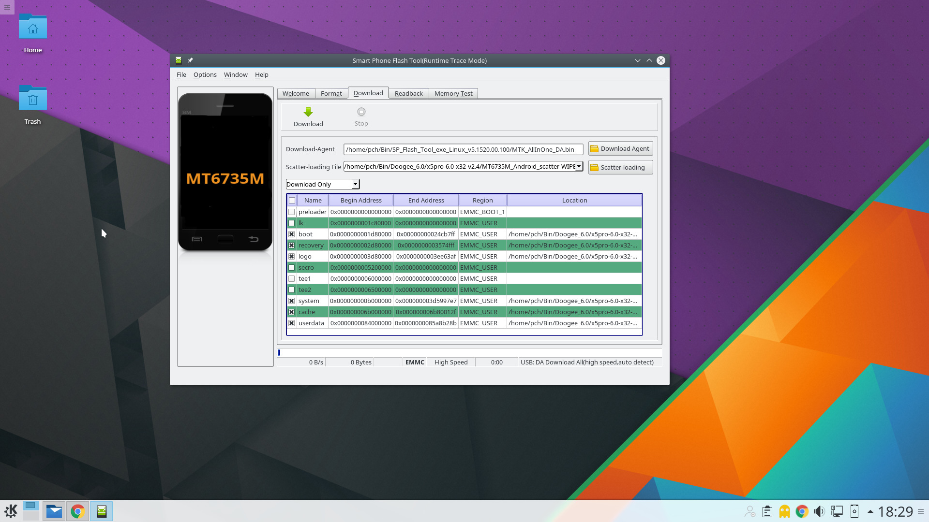Open the clipboard tray icon
Screen dimensions: 929x522
(x=767, y=511)
